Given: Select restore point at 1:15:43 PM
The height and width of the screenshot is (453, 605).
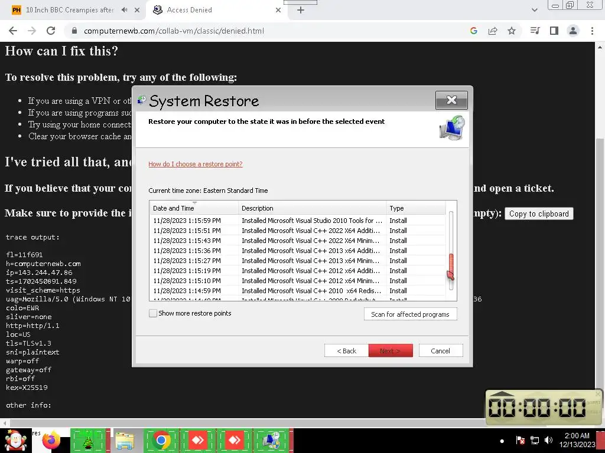Looking at the screenshot, I should (x=298, y=241).
